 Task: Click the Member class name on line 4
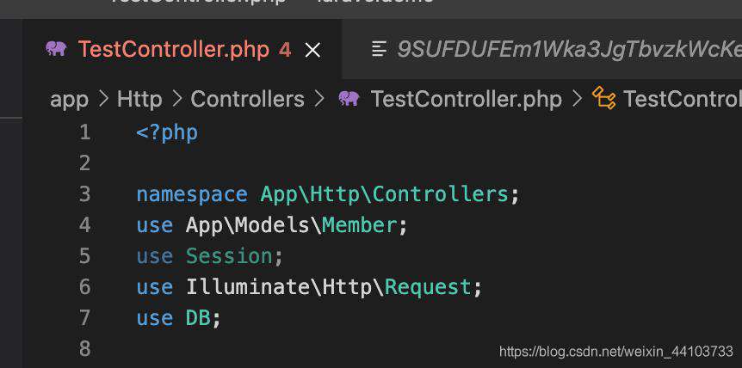point(360,225)
